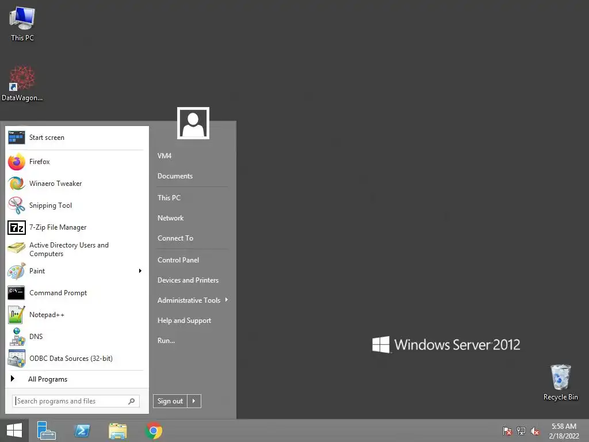
Task: Open Devices and Printers
Action: coord(188,280)
